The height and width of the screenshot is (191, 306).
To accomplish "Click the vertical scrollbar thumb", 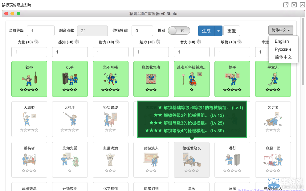I will click(x=303, y=52).
